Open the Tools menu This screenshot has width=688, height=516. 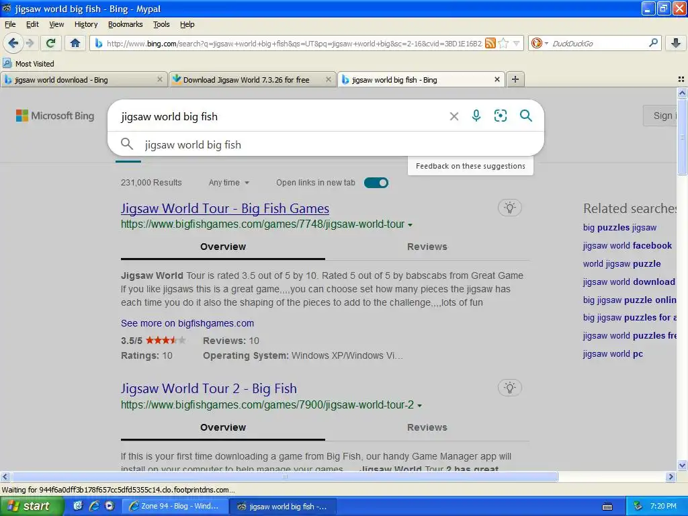tap(161, 25)
